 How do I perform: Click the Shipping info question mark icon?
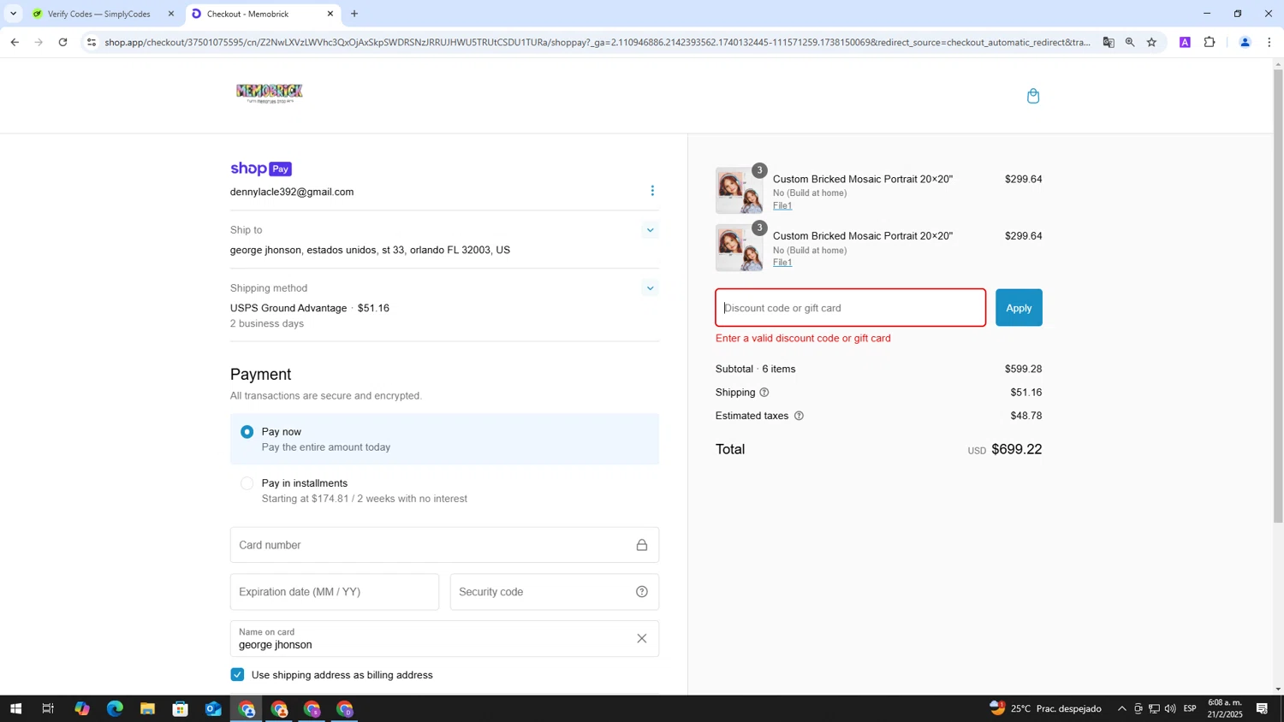pos(764,393)
